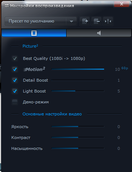Select the 'Пресет по умолчанию' combo box

tap(41, 21)
